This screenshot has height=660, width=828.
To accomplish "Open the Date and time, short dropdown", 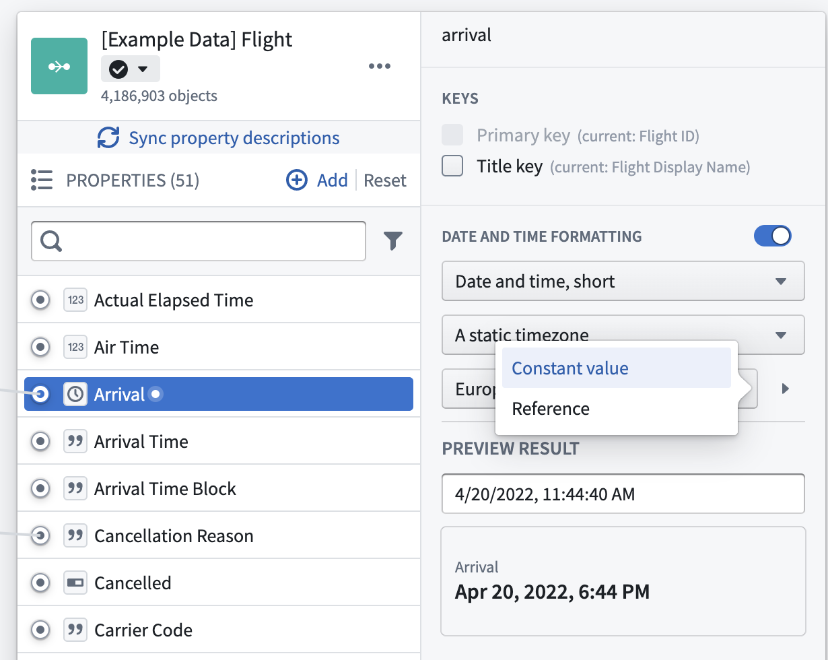I will (623, 281).
